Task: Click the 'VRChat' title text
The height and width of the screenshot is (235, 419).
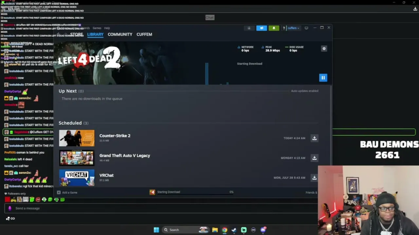Action: pos(106,175)
